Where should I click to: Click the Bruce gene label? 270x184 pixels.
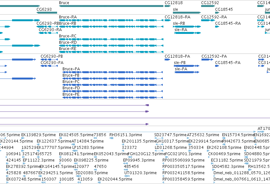(64, 3)
